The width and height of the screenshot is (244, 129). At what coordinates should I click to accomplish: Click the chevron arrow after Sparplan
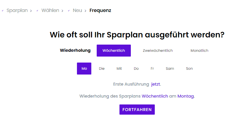[x=31, y=11]
